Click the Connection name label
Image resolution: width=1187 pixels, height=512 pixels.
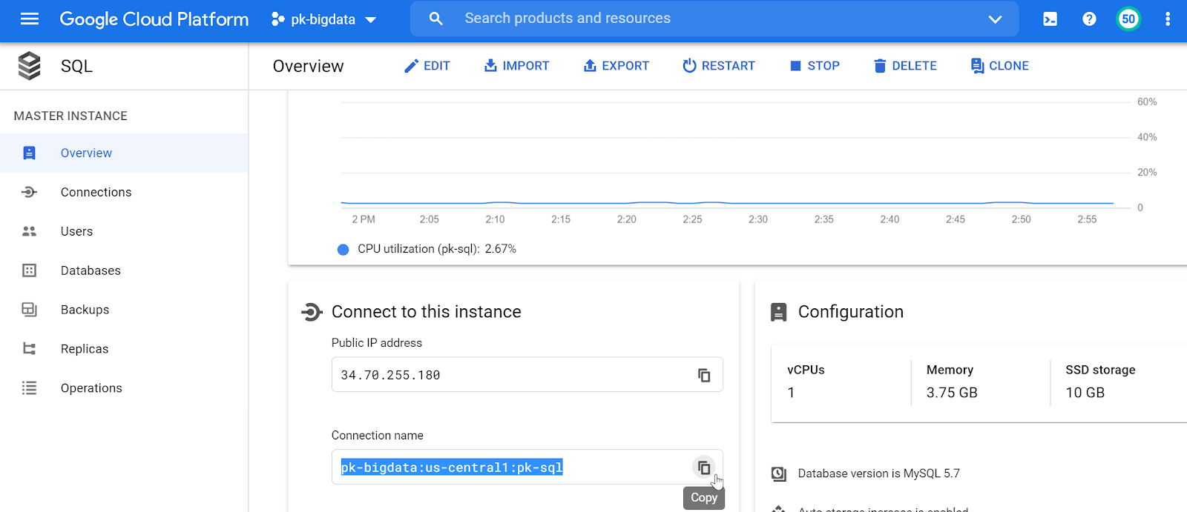pyautogui.click(x=378, y=436)
